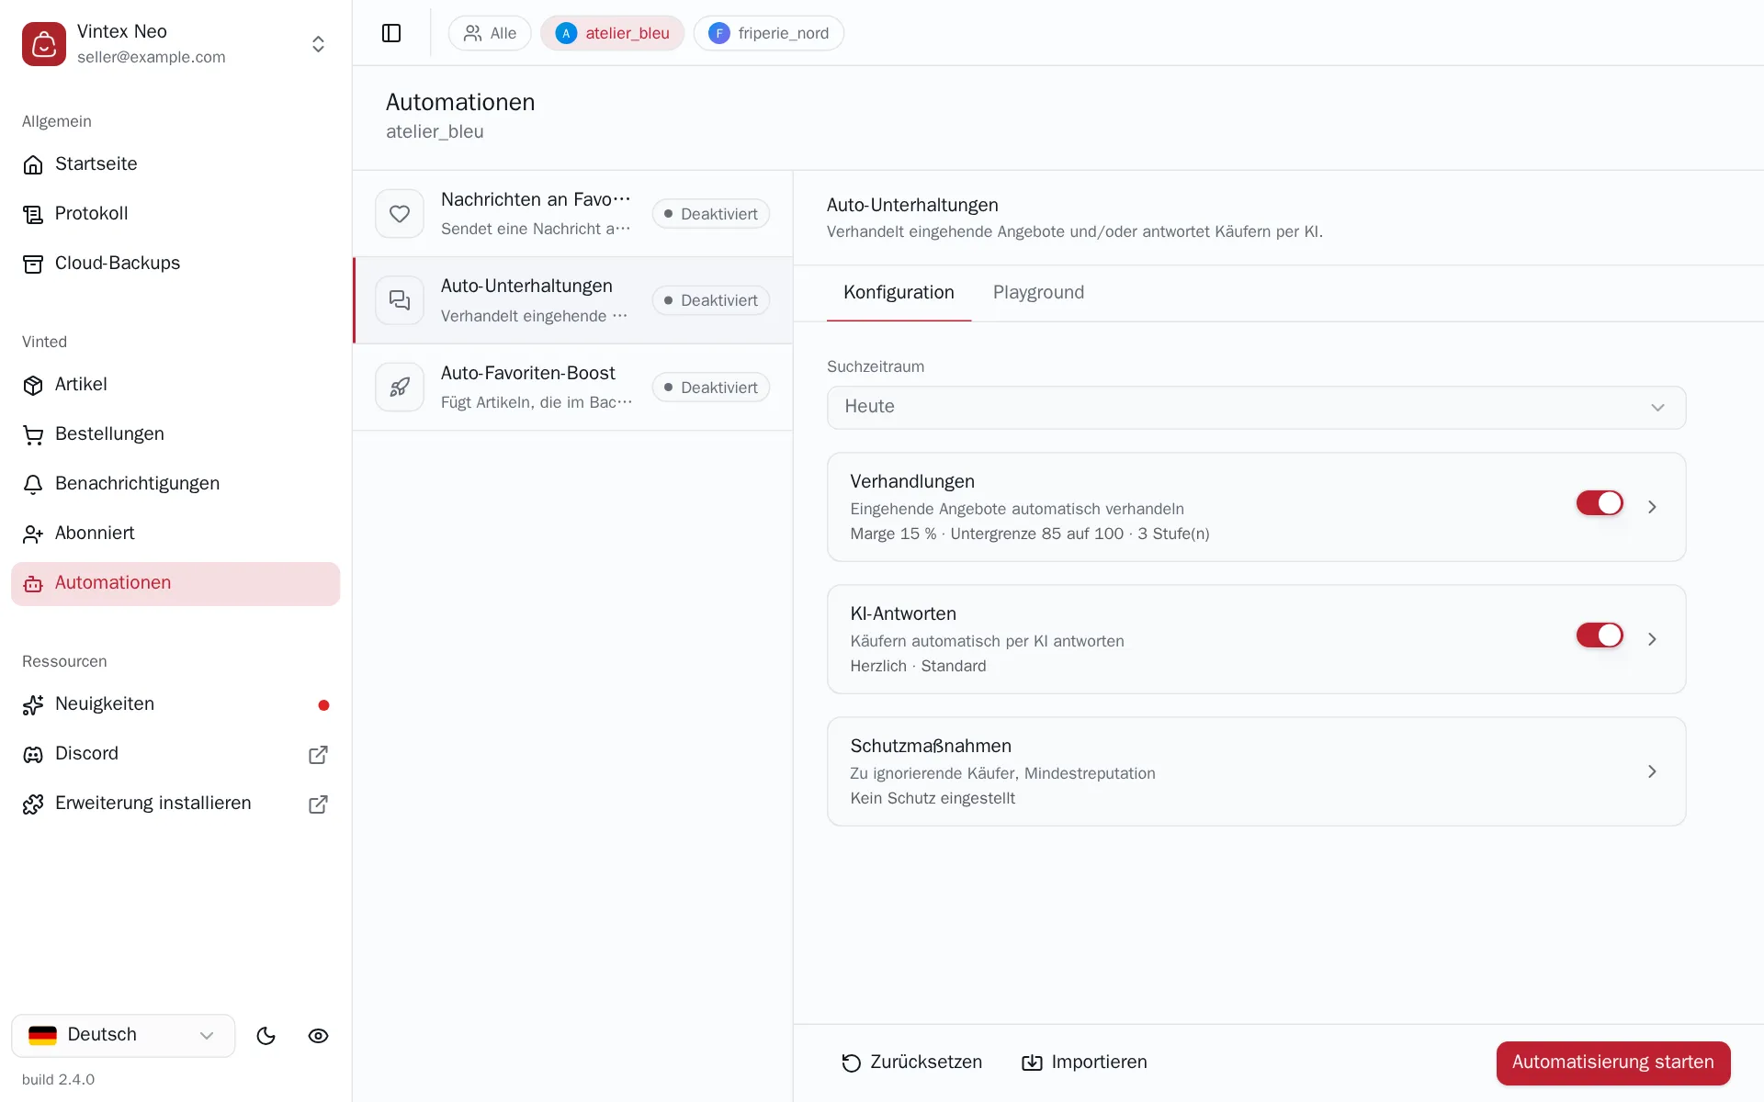Toggle the Verhandlungen switch off
The height and width of the screenshot is (1102, 1764).
coord(1600,503)
